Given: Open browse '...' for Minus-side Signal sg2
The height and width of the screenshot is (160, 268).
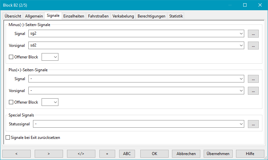Looking at the screenshot, I should click(253, 34).
